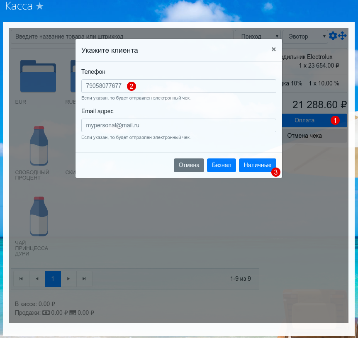Image resolution: width=358 pixels, height=338 pixels.
Task: Jump to the last page of products
Action: (84, 279)
